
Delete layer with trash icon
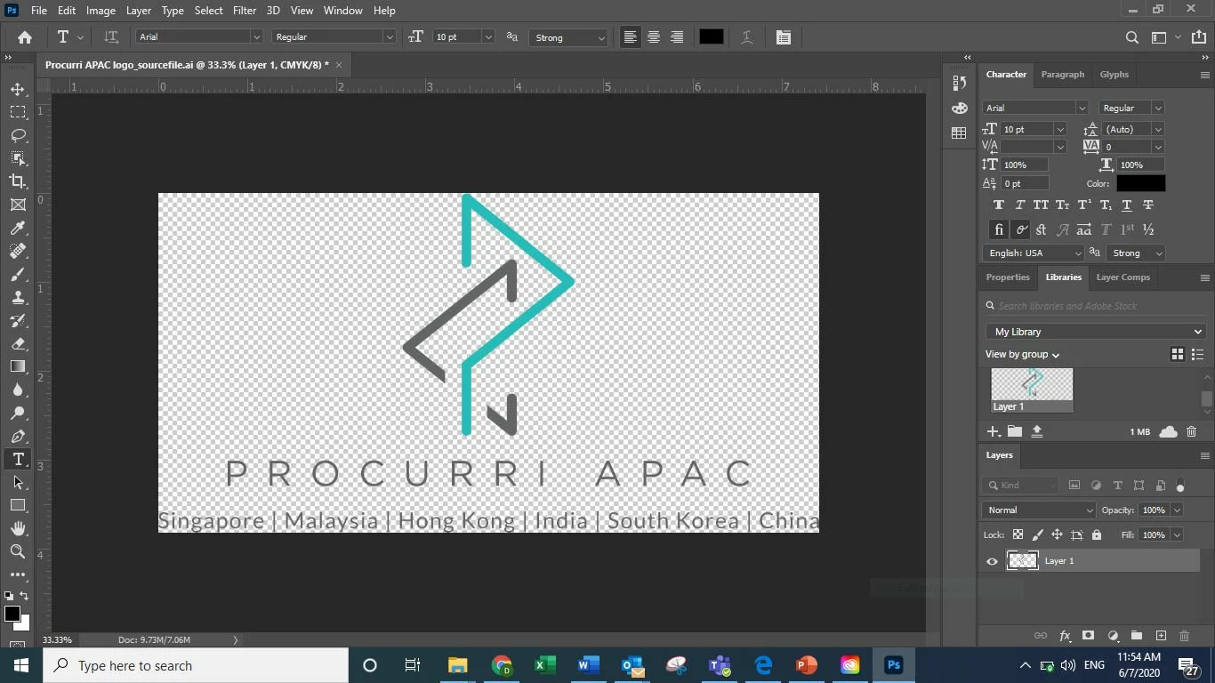(1184, 636)
